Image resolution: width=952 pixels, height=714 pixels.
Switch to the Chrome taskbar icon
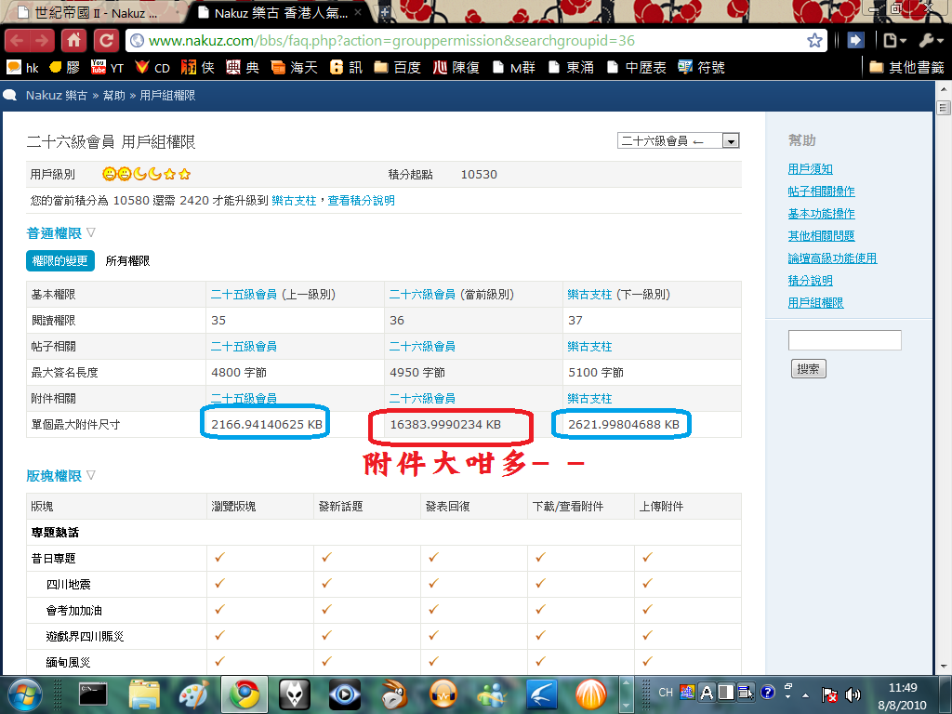tap(245, 694)
